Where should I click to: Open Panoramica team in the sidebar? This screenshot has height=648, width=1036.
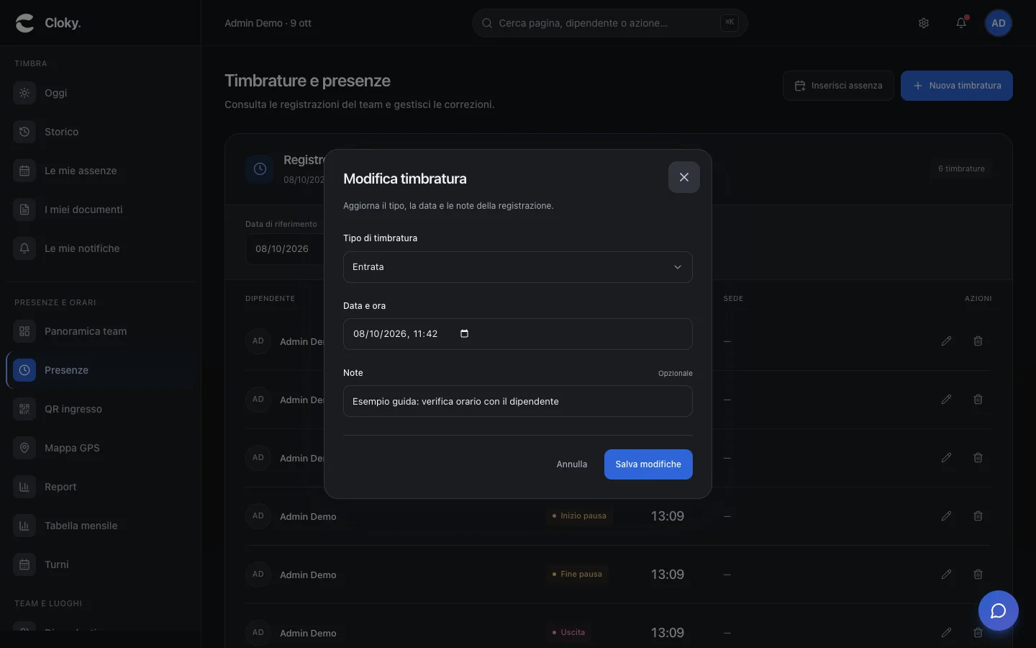click(101, 331)
